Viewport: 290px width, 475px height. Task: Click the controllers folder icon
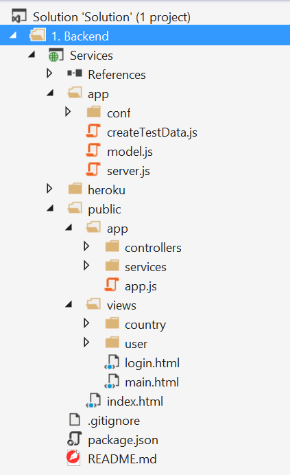pos(112,246)
